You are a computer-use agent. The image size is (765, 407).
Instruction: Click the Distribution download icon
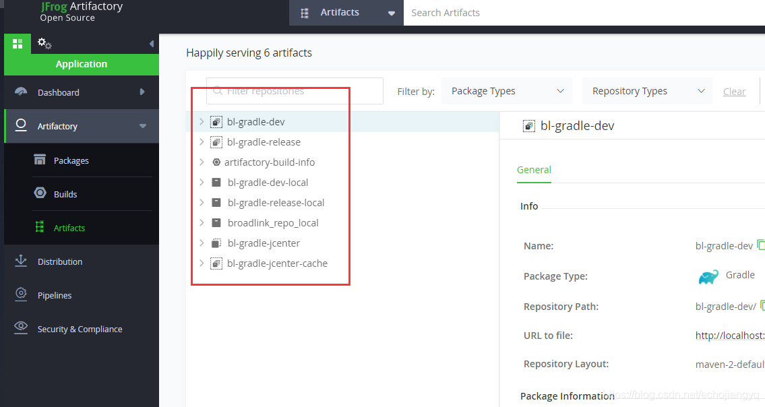point(21,261)
